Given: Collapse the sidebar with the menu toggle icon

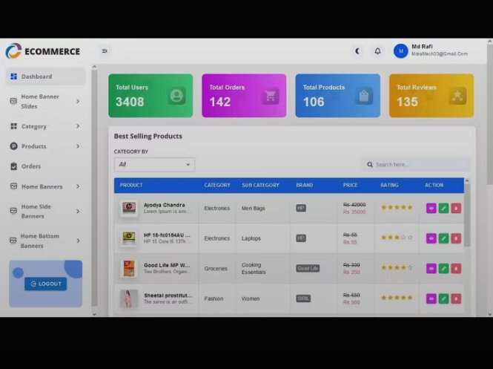Looking at the screenshot, I should pos(105,50).
